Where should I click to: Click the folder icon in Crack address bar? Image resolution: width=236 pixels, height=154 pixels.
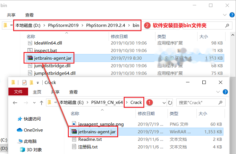coord(50,102)
